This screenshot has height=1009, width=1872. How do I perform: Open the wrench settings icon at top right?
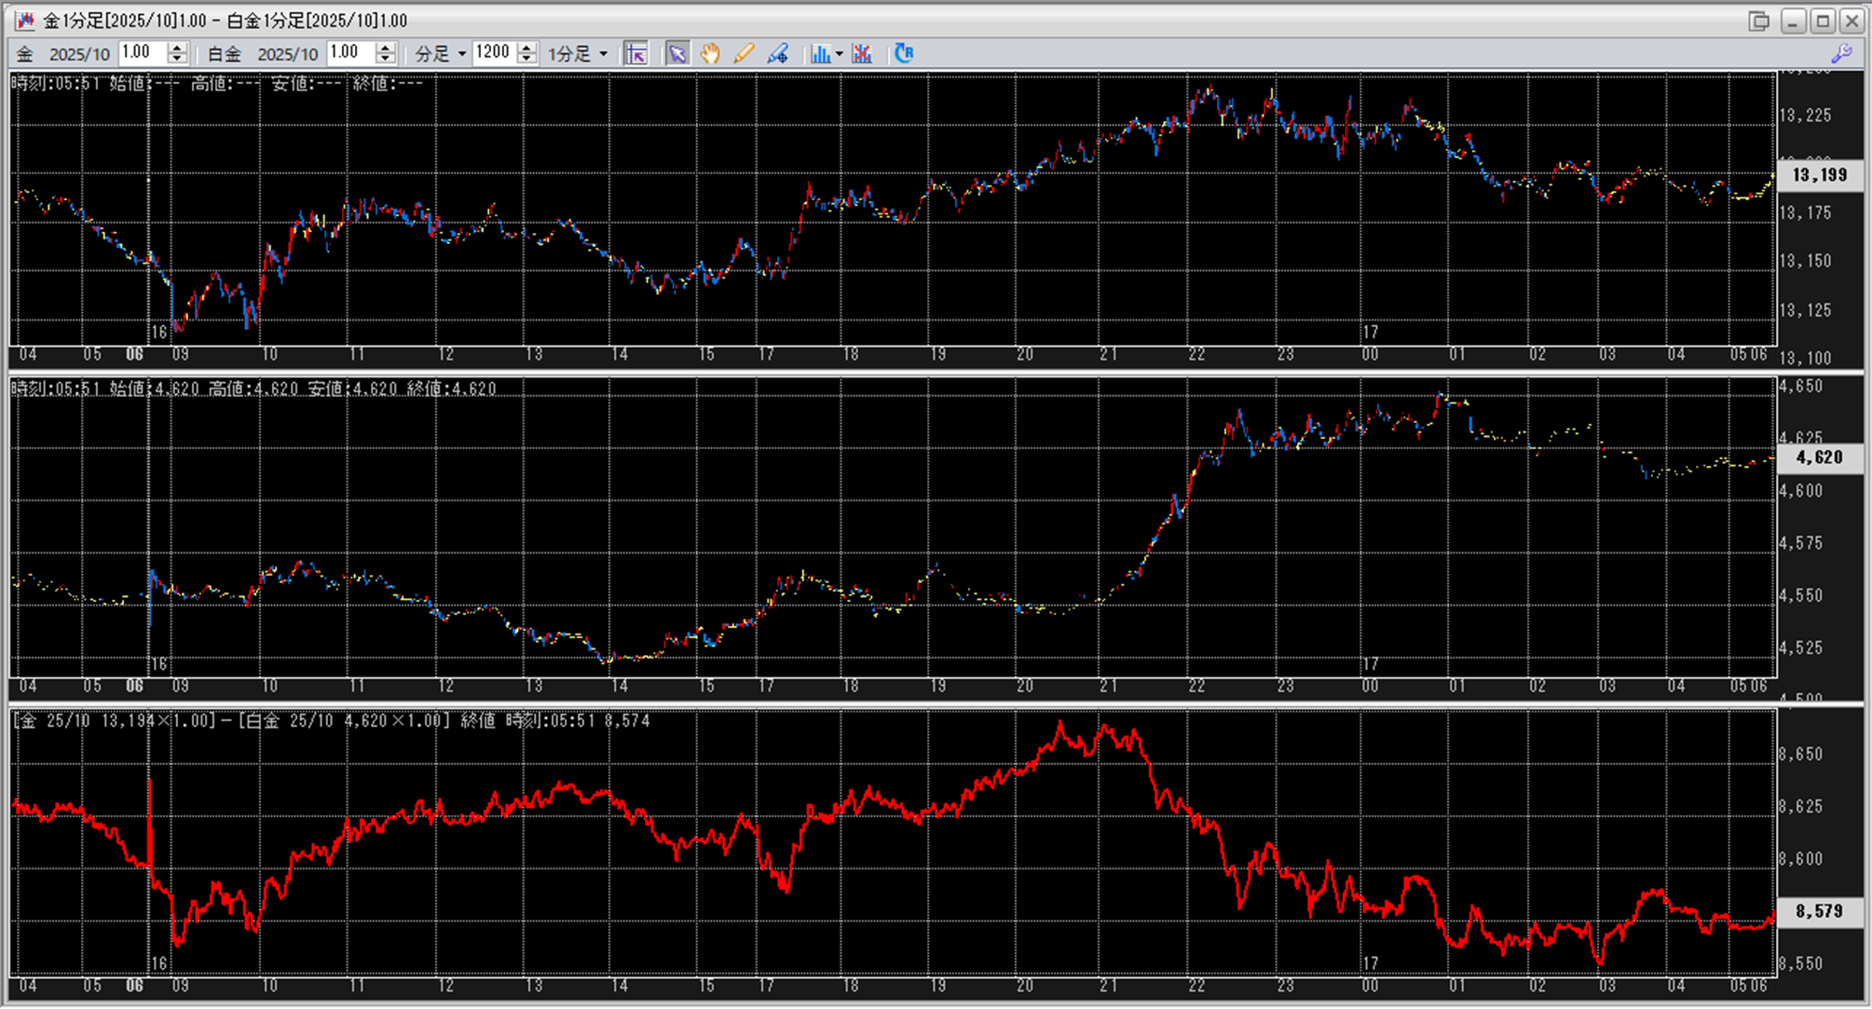pos(1841,54)
